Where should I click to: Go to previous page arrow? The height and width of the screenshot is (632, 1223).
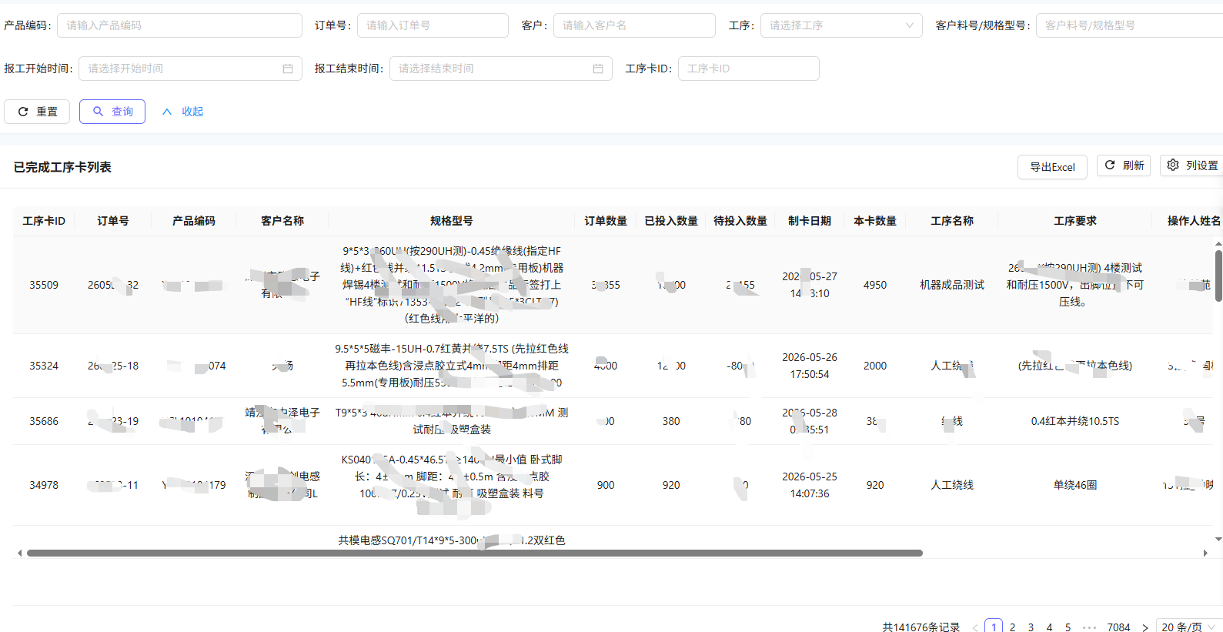point(975,627)
